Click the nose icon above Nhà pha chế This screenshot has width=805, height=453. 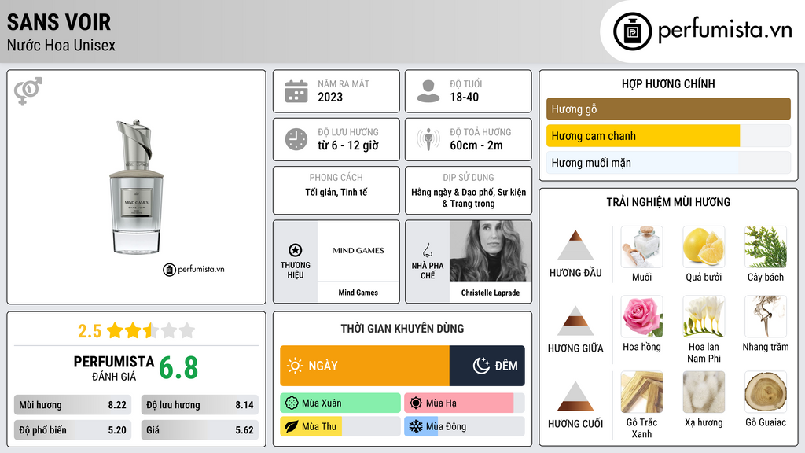tap(427, 250)
